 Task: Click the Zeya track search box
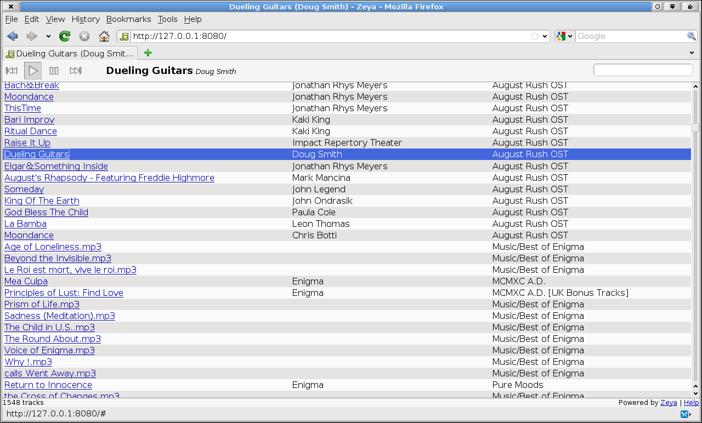pyautogui.click(x=643, y=70)
